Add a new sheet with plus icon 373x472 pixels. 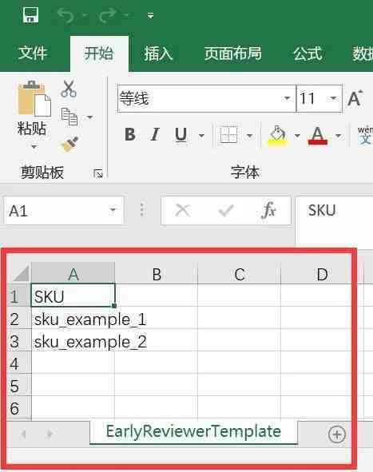336,434
